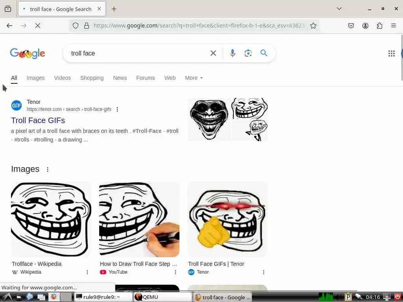Screen dimensions: 403x302
Task: Switch to the Shopping tab
Action: click(x=92, y=78)
